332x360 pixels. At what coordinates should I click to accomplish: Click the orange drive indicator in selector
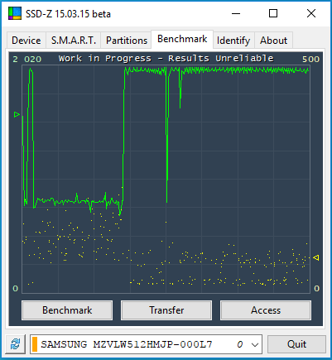click(35, 344)
